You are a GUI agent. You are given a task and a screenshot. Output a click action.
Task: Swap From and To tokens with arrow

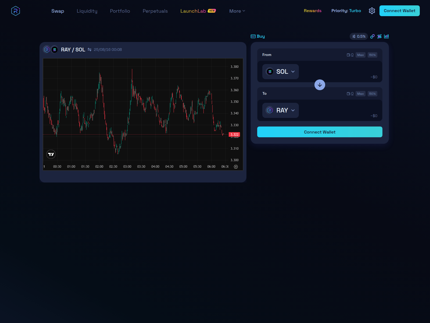point(320,85)
